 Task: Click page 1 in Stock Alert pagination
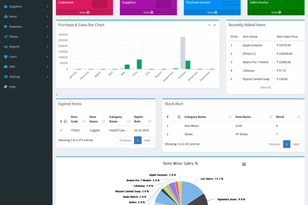pyautogui.click(x=287, y=144)
